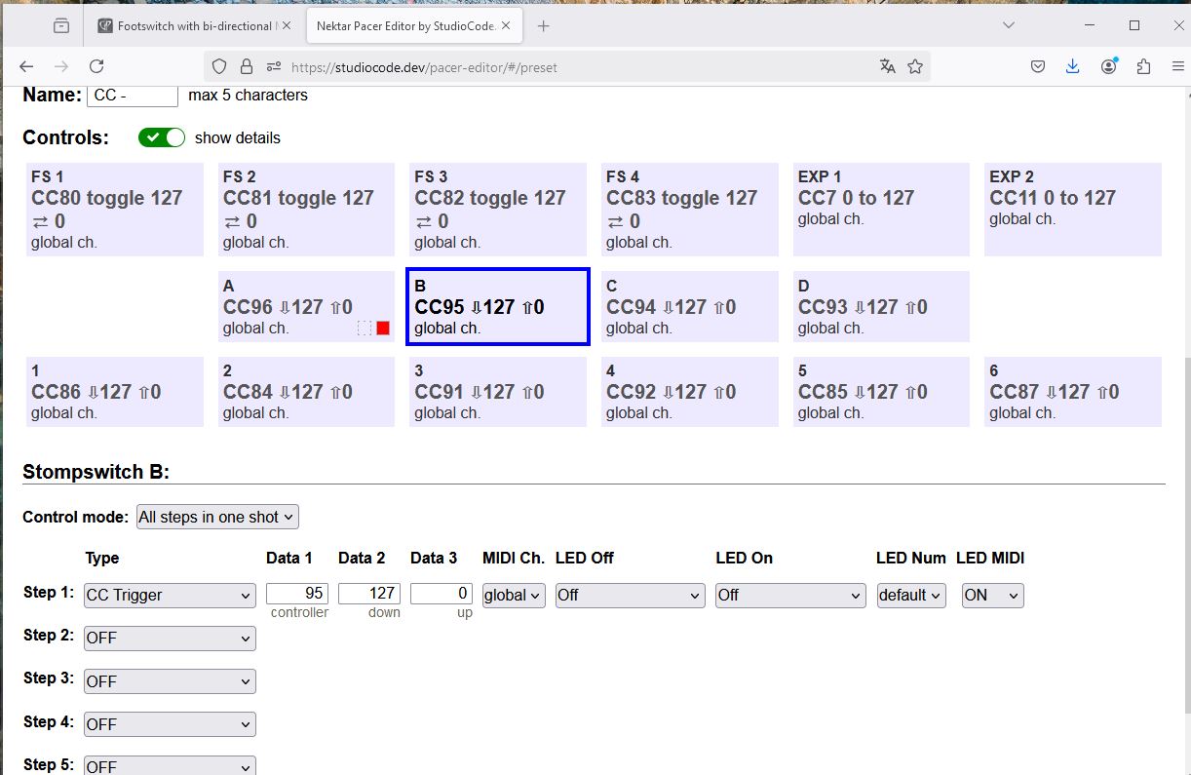Select the FS 2 control tile
The width and height of the screenshot is (1191, 775).
tap(306, 210)
